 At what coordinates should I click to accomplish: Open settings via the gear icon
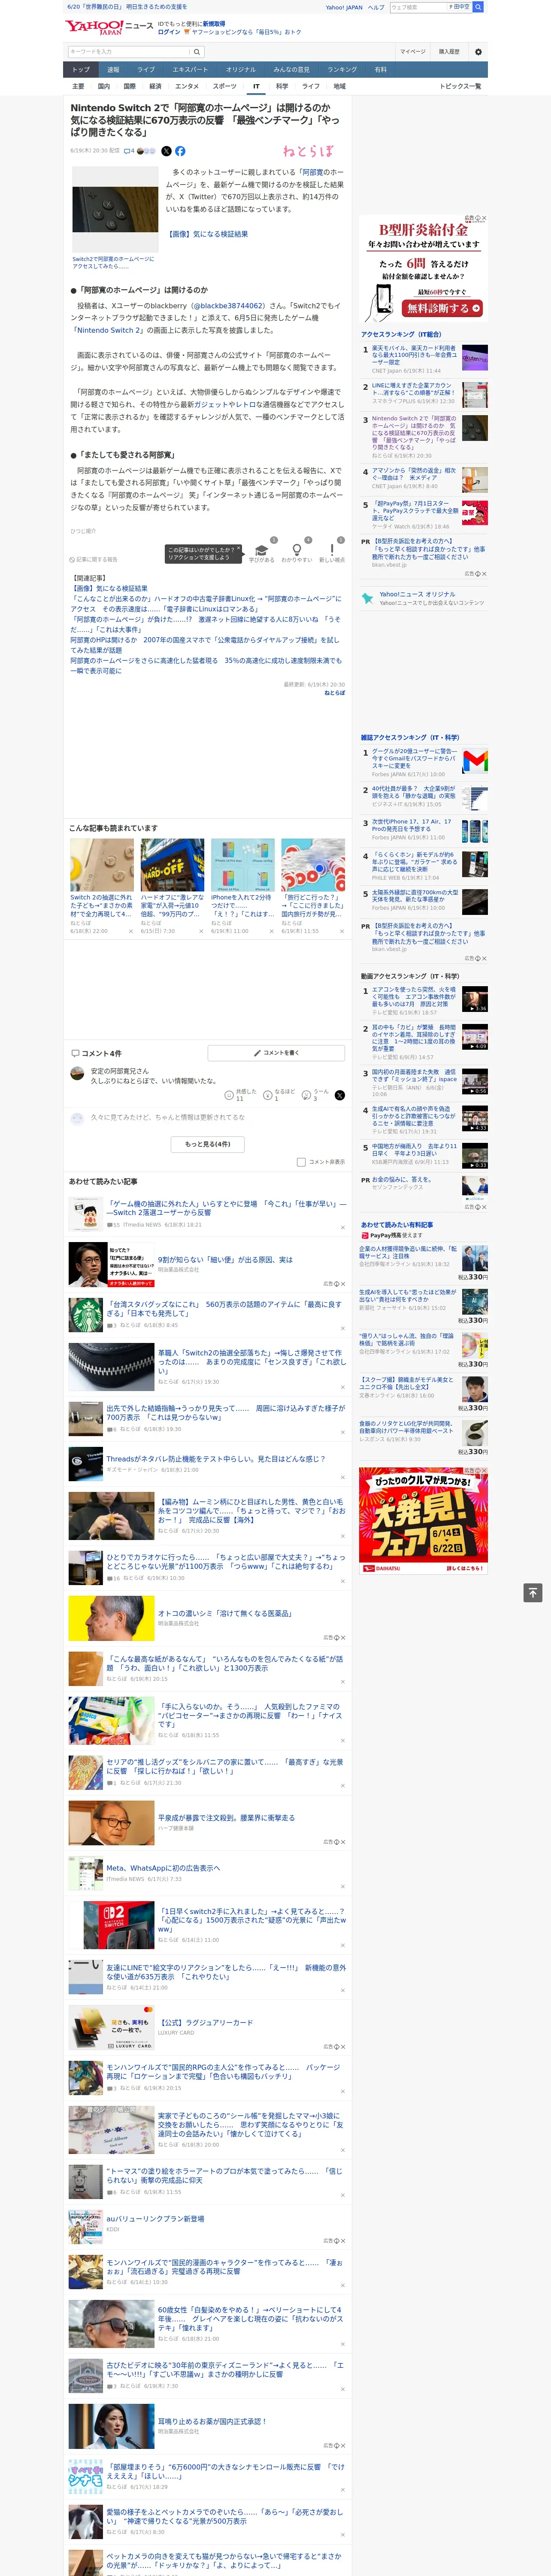tap(478, 52)
